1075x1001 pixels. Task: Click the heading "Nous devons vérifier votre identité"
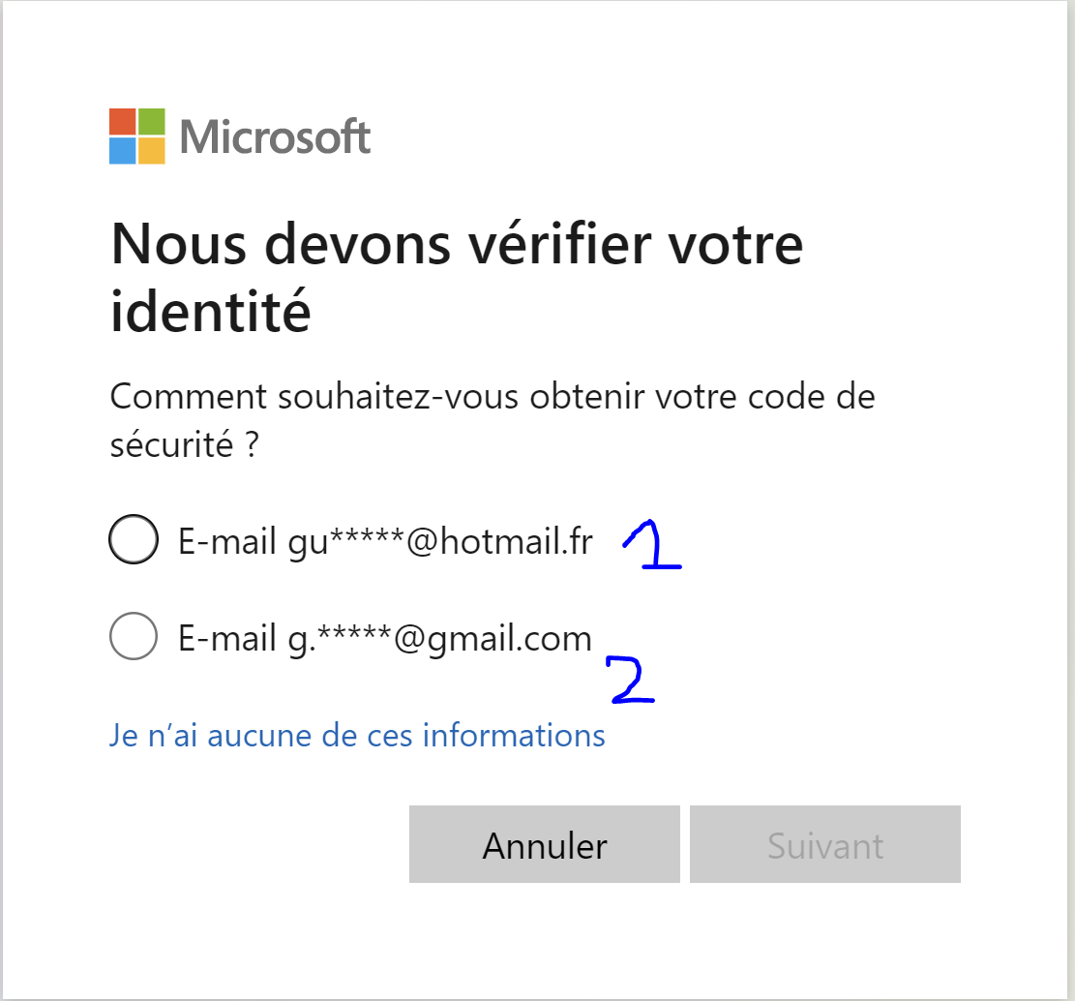click(x=457, y=277)
